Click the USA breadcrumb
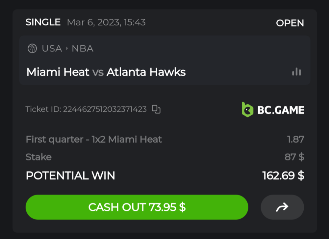329x239 pixels. [x=52, y=49]
